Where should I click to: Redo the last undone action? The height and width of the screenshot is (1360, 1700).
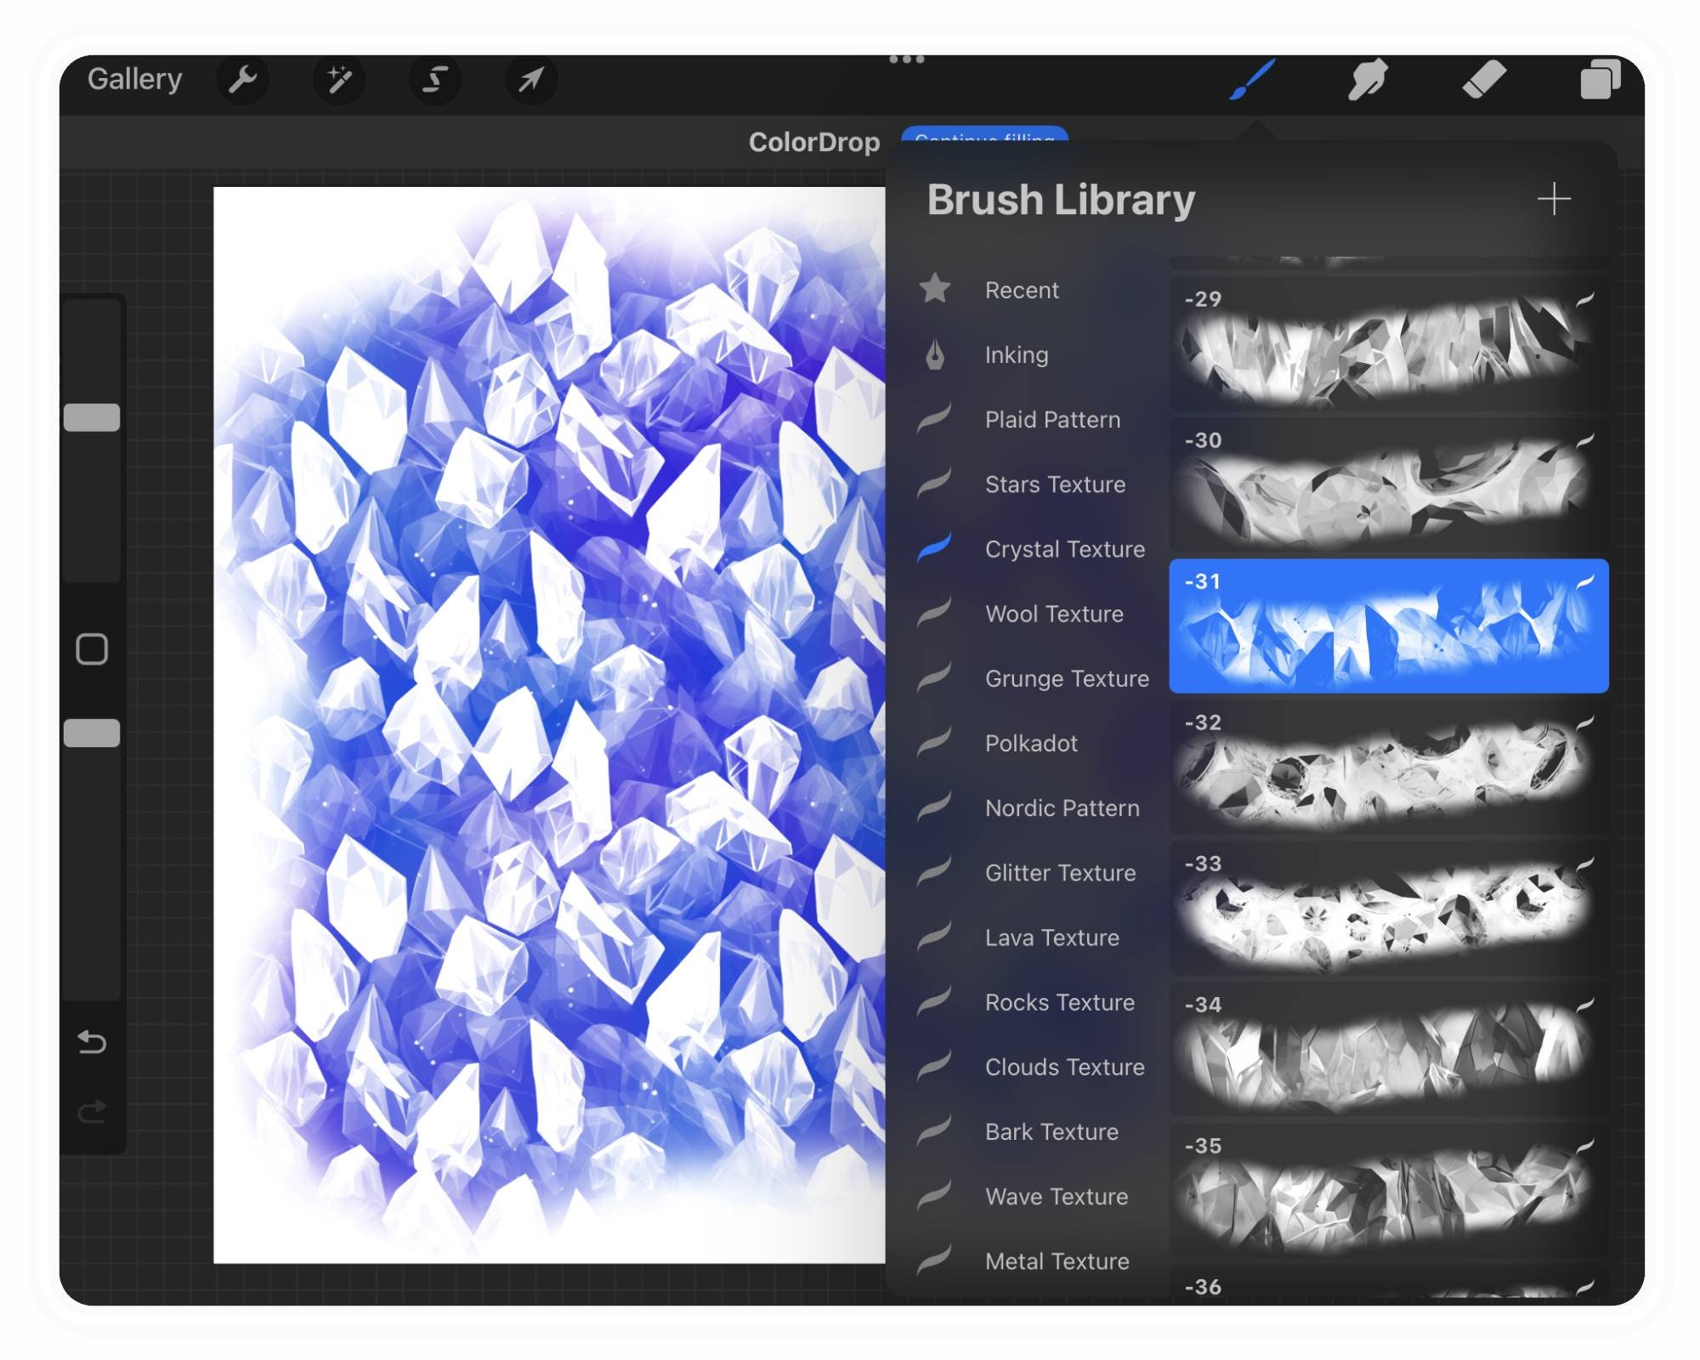coord(92,1112)
